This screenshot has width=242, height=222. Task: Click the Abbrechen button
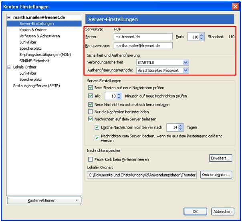tap(222, 212)
